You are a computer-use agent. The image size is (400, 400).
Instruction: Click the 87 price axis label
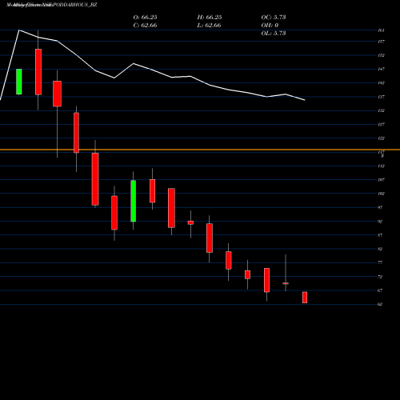click(x=380, y=235)
